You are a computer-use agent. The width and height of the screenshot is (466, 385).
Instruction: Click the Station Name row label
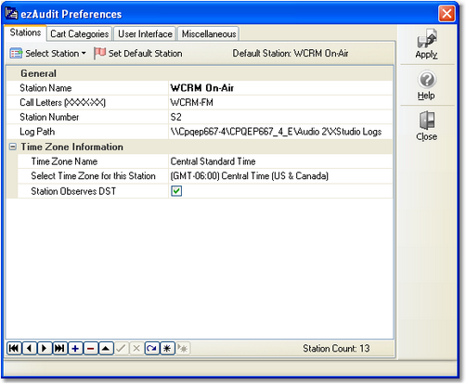(x=45, y=88)
